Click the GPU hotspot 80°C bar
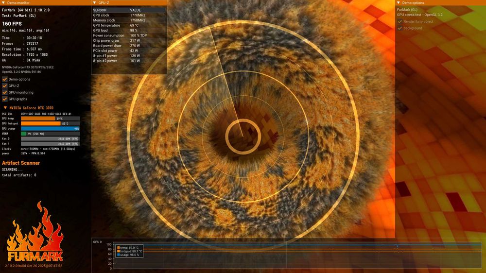Screen dimensions: 486x273 (x=50, y=123)
